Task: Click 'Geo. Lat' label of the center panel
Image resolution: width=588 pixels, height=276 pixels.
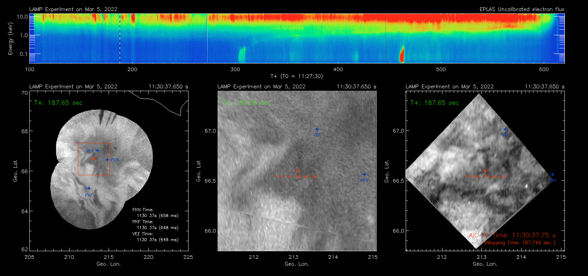Action: [x=199, y=171]
